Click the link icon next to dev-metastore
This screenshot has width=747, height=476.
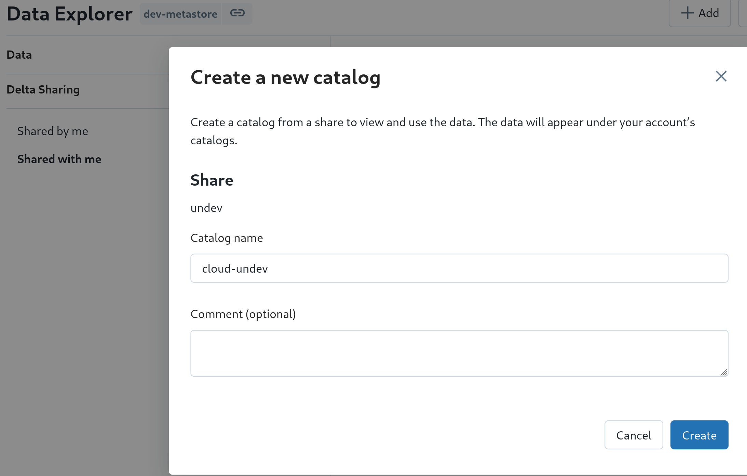pyautogui.click(x=237, y=13)
